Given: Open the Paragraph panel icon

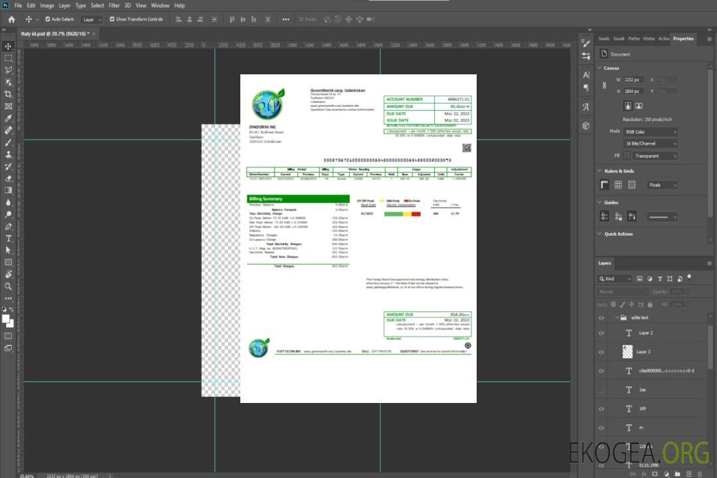Looking at the screenshot, I should (x=586, y=88).
